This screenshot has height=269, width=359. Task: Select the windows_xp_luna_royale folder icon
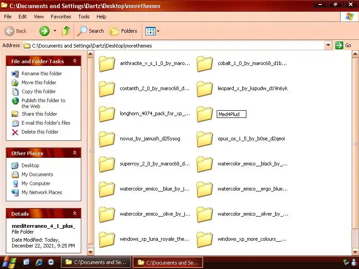107,239
